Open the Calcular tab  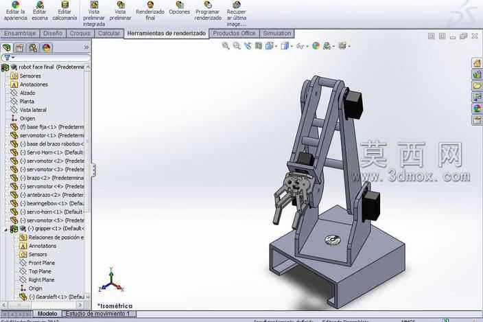[109, 33]
